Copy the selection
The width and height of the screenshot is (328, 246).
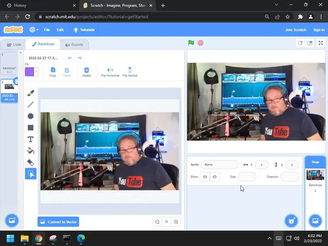point(53,72)
